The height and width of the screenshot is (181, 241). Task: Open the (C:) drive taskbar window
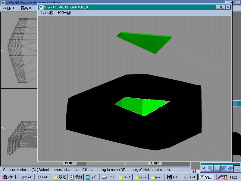[109, 177]
